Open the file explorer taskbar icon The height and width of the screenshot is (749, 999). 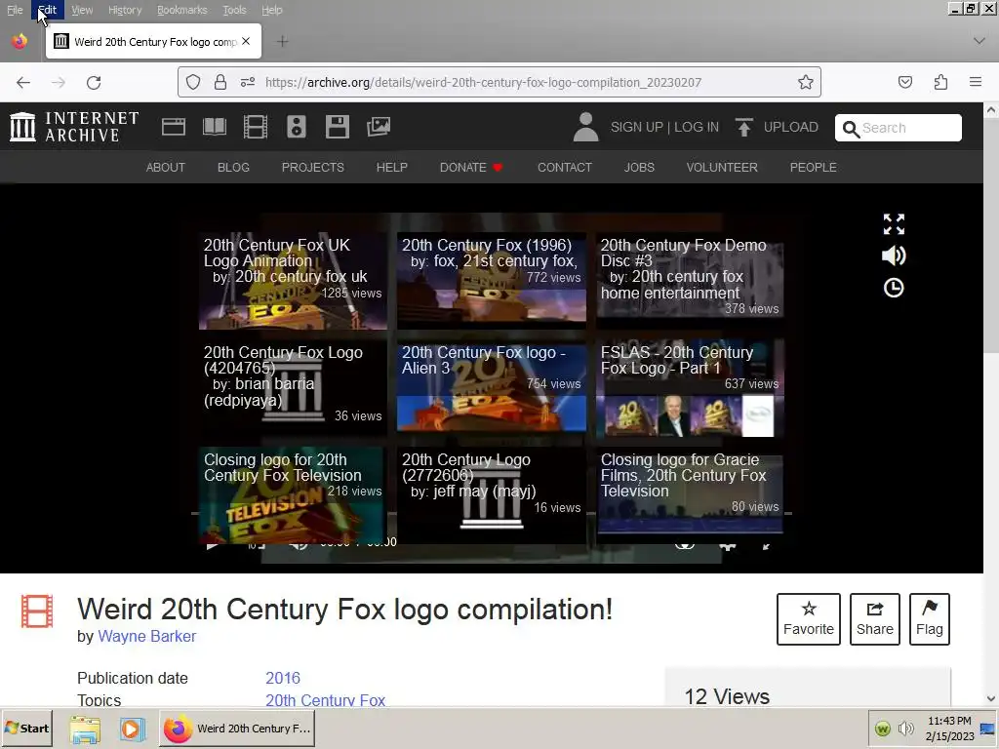[x=86, y=729]
